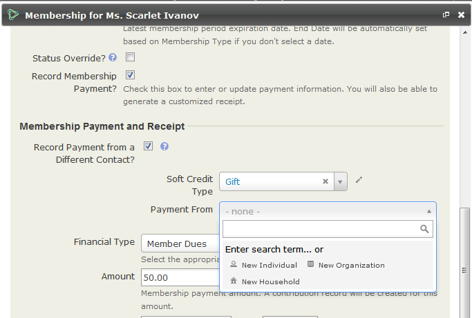Image resolution: width=472 pixels, height=318 pixels.
Task: Click the contact search text field
Action: coord(321,229)
